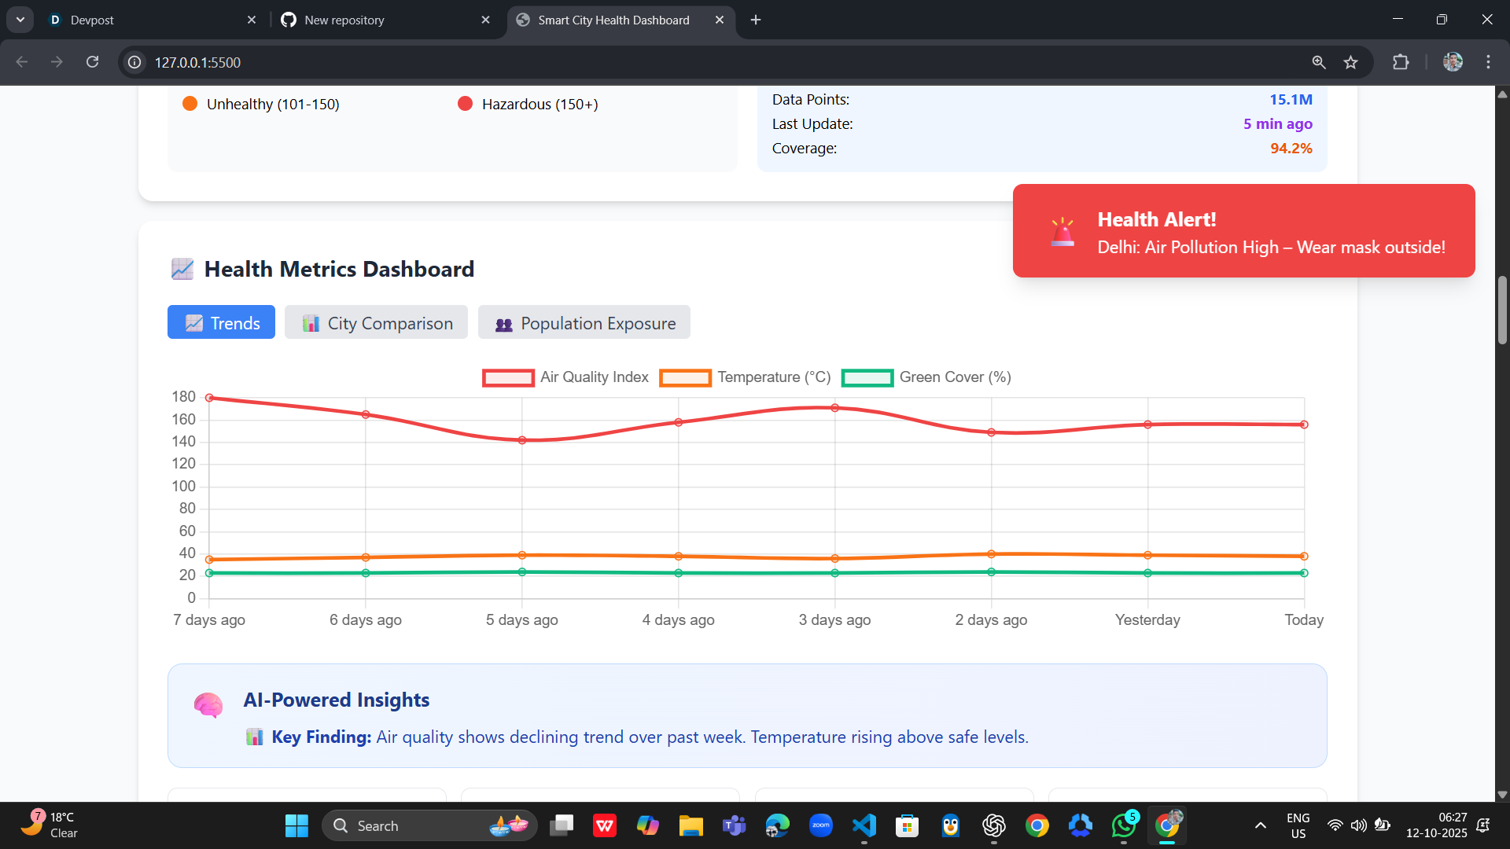Launch Visual Studio Code from taskbar
Image resolution: width=1510 pixels, height=849 pixels.
coord(864,825)
